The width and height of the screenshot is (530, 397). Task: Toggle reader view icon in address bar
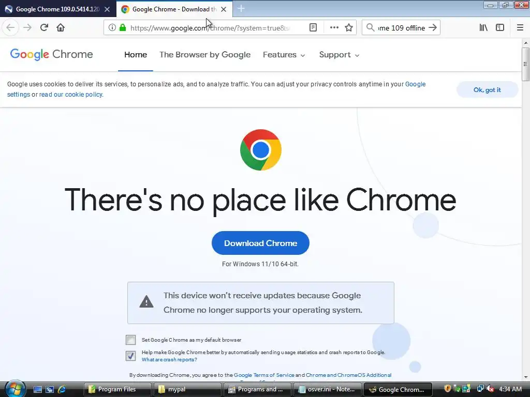(313, 28)
